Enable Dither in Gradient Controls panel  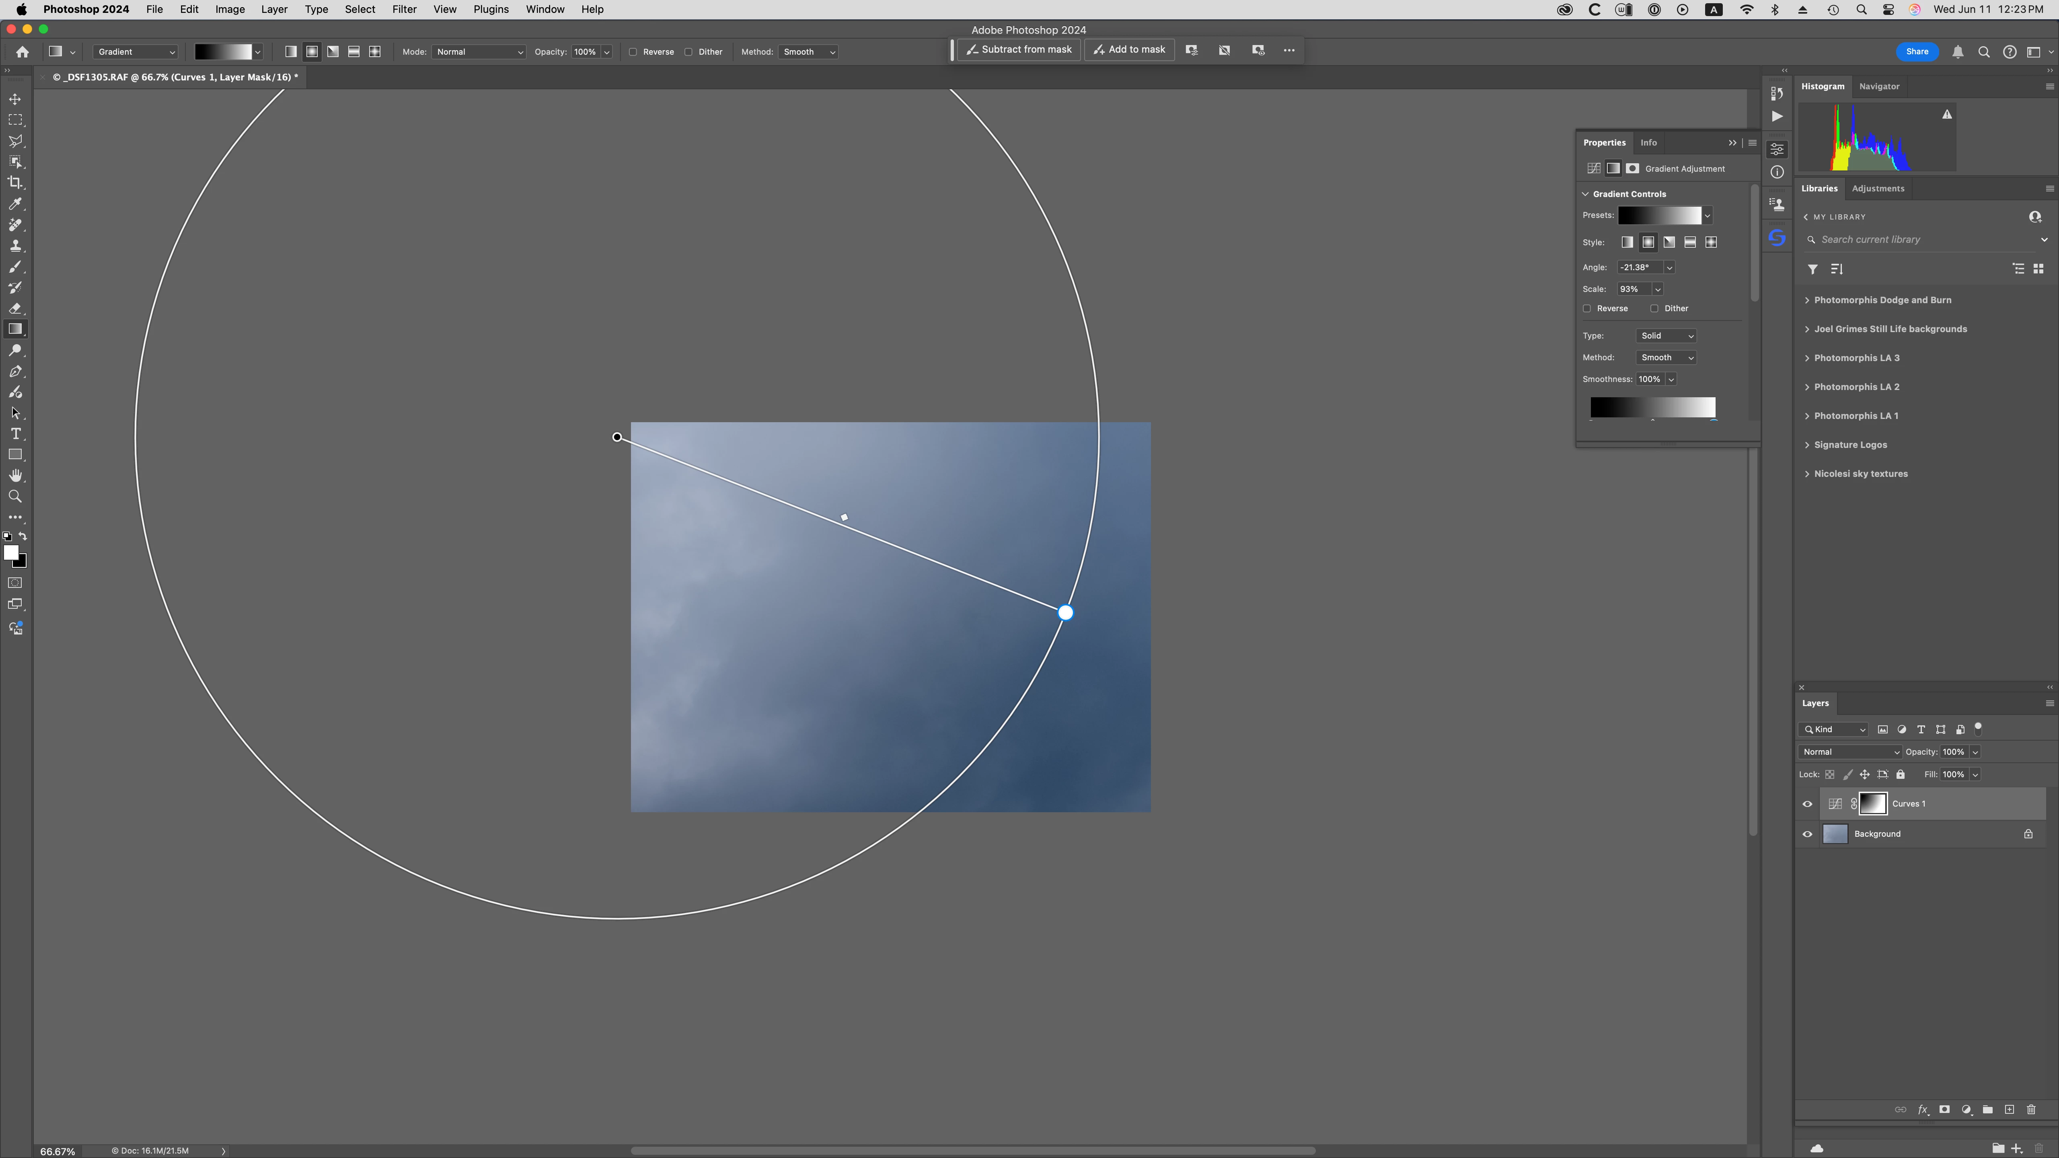(x=1654, y=308)
